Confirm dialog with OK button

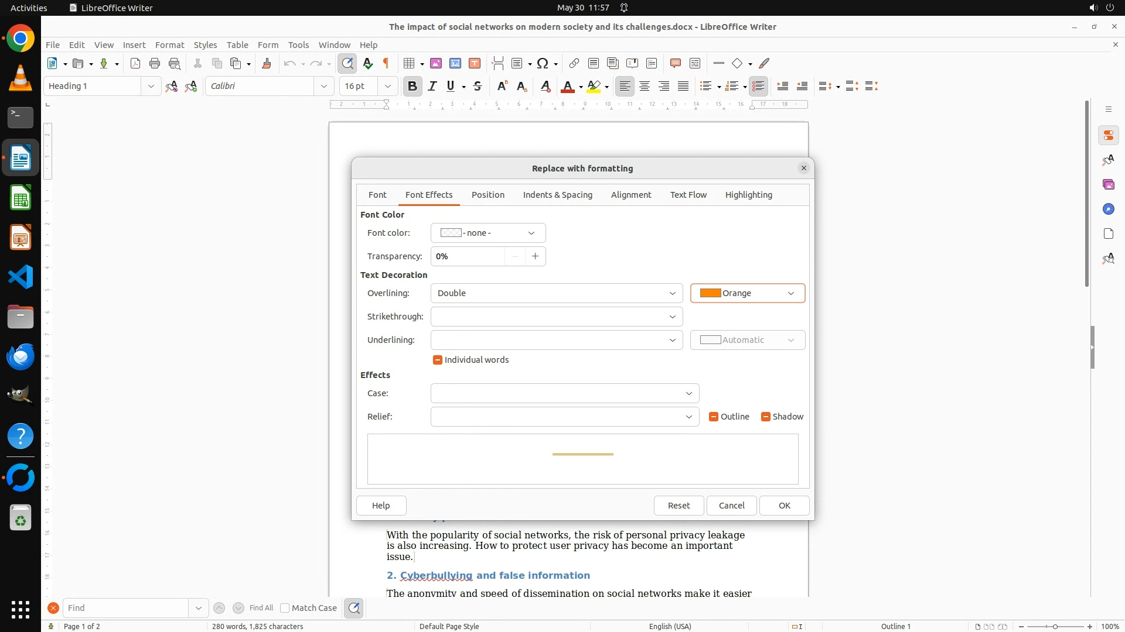[784, 506]
